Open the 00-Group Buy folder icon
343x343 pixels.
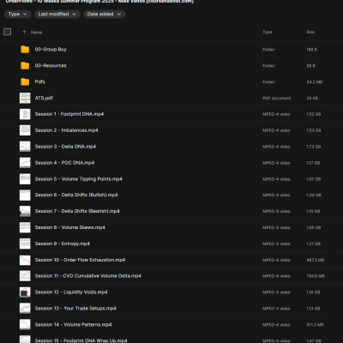pyautogui.click(x=25, y=50)
